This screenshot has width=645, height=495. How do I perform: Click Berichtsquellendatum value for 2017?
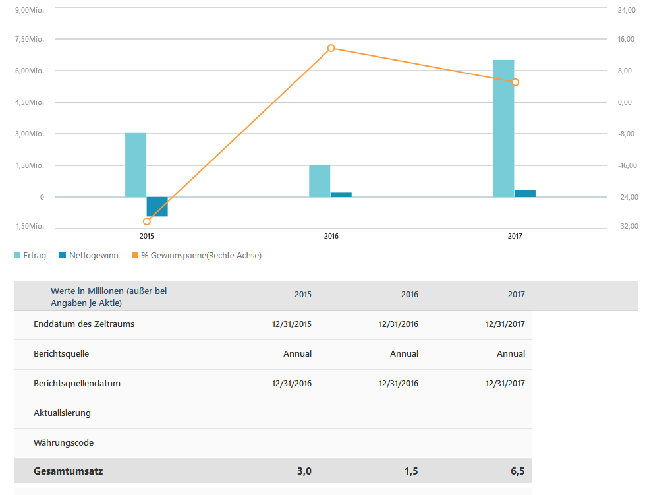coord(505,384)
